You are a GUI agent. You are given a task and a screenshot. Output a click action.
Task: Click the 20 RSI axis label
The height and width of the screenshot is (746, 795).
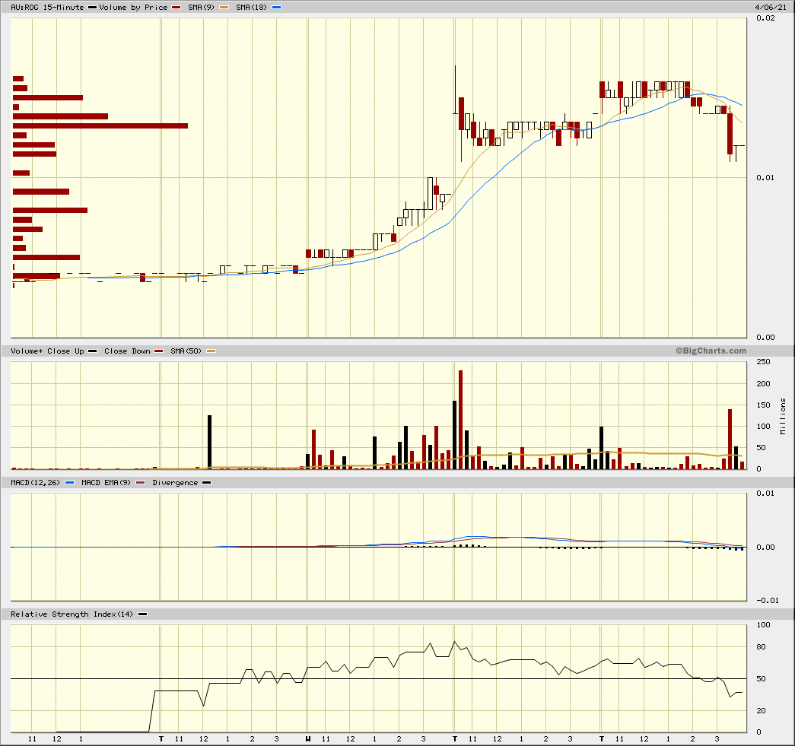(x=761, y=710)
